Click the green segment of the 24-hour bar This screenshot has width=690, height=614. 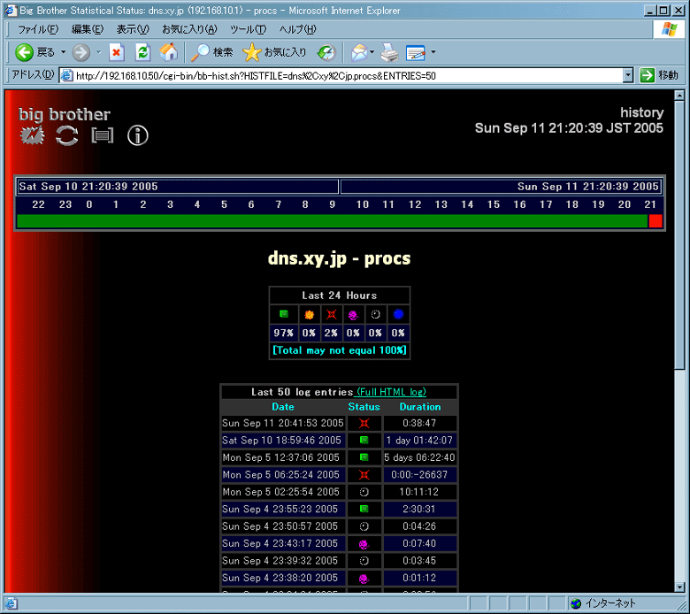coord(333,221)
